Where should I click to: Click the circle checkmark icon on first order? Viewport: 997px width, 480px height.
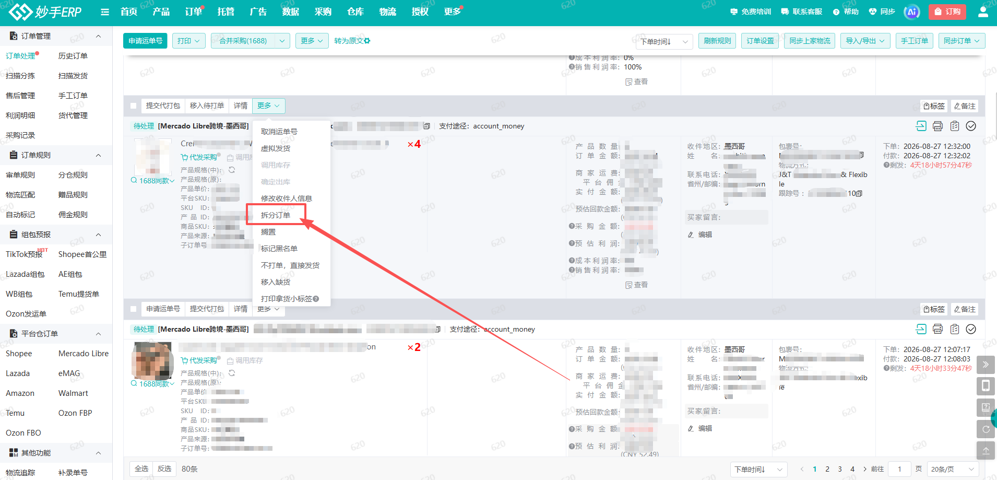point(971,126)
